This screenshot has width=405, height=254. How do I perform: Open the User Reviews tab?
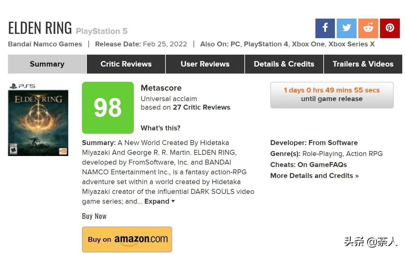point(205,64)
